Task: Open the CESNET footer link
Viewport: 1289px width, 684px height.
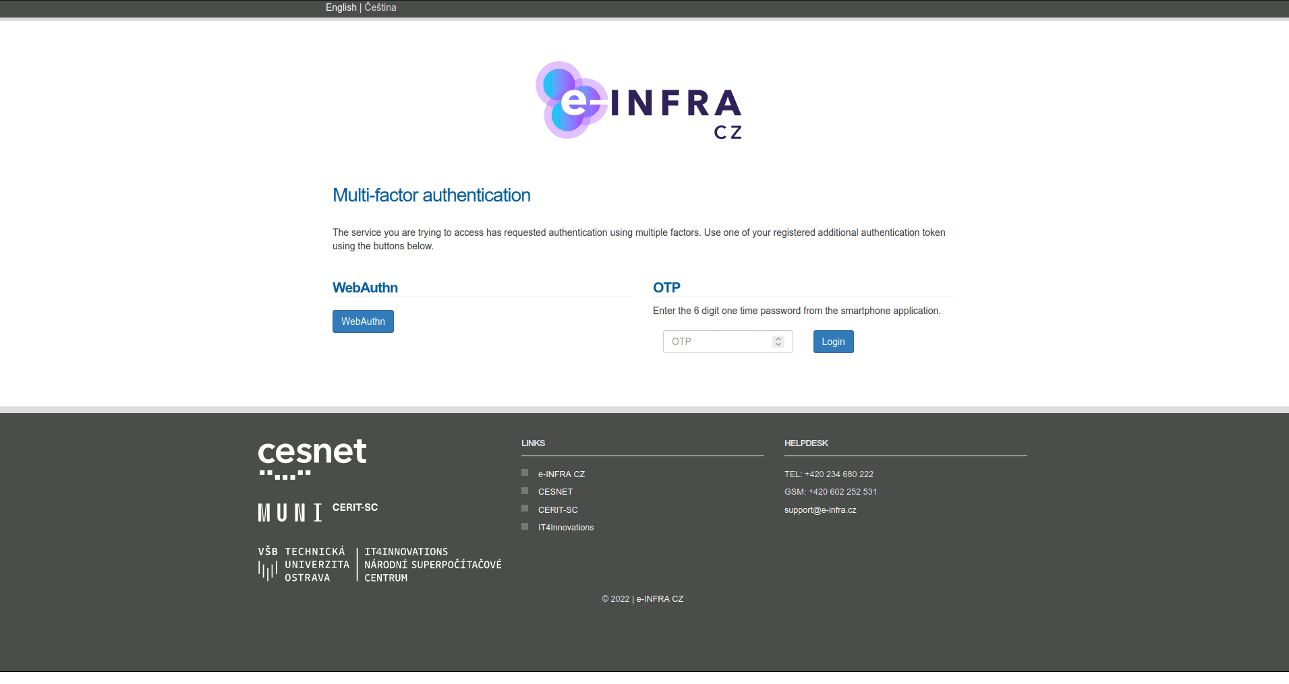Action: 555,492
